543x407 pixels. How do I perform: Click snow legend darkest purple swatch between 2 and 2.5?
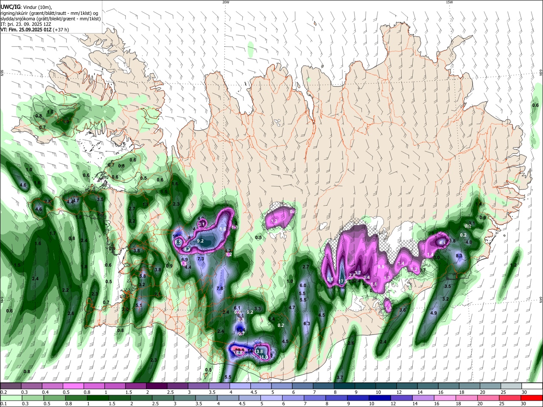tap(157, 386)
